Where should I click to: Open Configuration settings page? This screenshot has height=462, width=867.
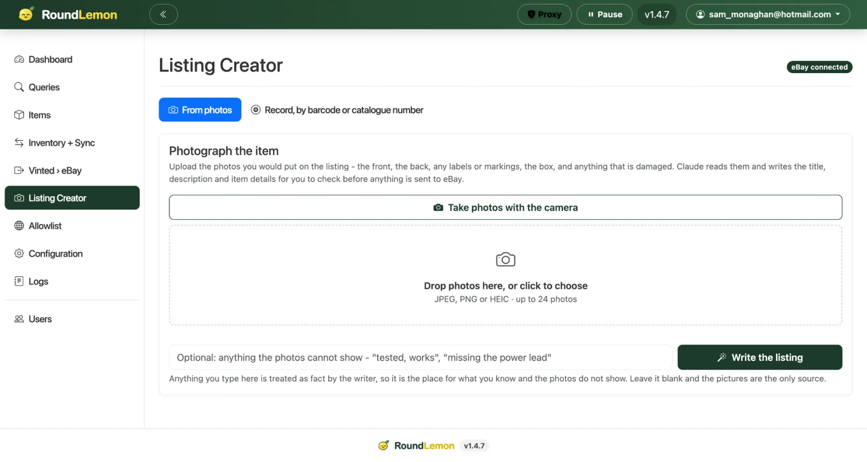tap(72, 253)
